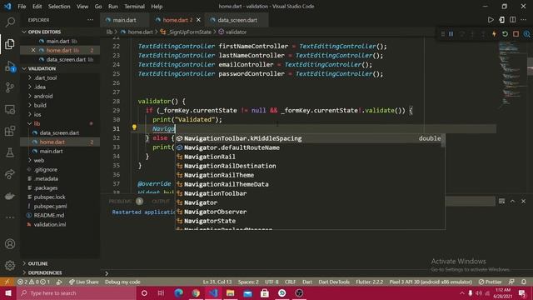533x300 pixels.
Task: Open the Explorer view icon
Action: (x=10, y=44)
